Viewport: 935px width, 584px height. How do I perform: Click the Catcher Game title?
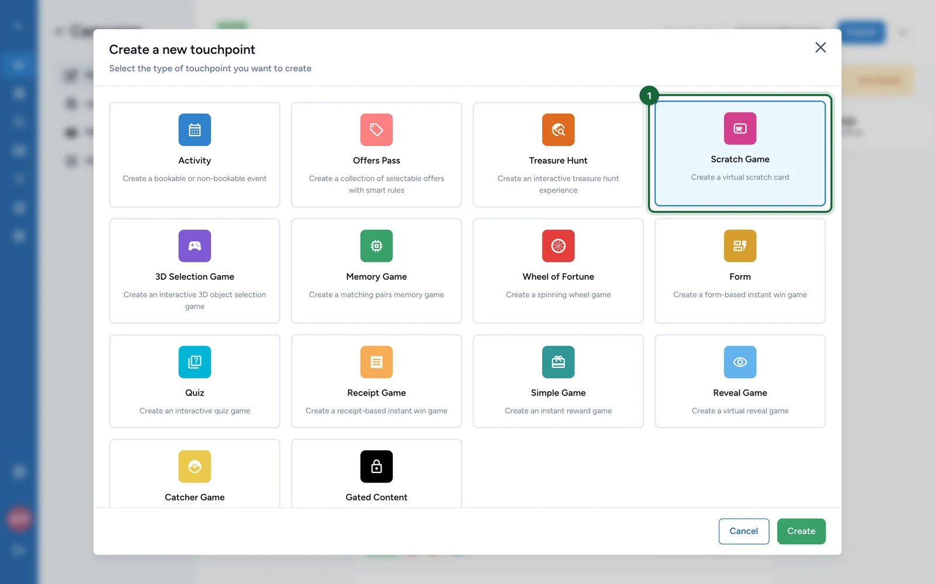point(195,498)
